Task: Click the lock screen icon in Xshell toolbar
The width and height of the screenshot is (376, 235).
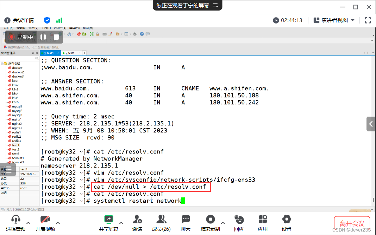Action: tap(98, 34)
